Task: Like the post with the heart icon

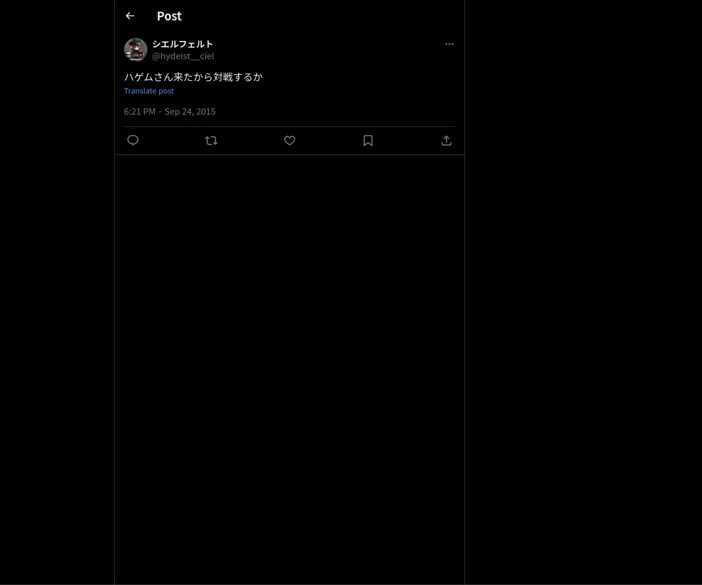Action: [x=290, y=140]
